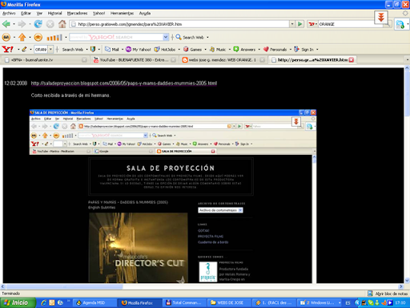Click the Abrir bloc de notas icon
This screenshot has width=410, height=308.
370,294
